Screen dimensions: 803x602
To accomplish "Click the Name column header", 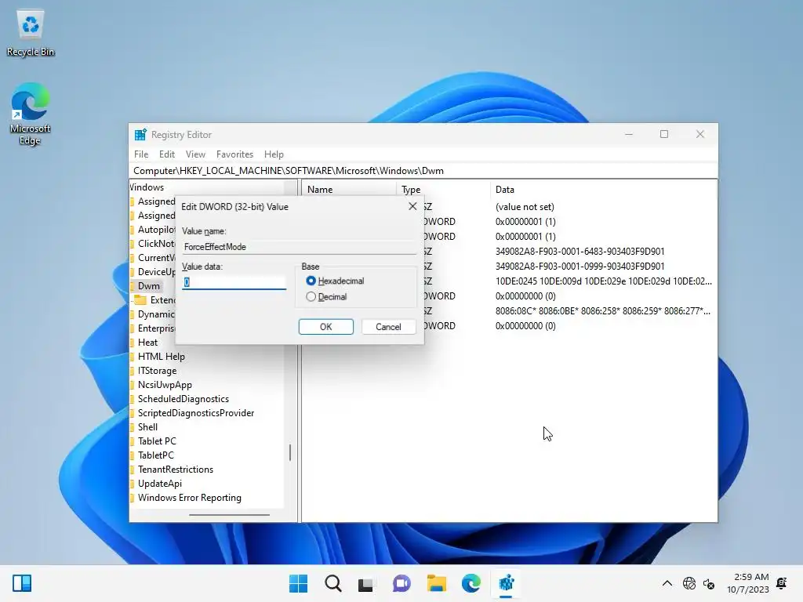I will pos(349,190).
